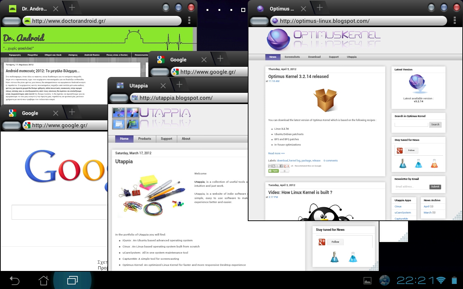Focus the doctorandroid.gr URL field
463x289 pixels.
tap(102, 21)
